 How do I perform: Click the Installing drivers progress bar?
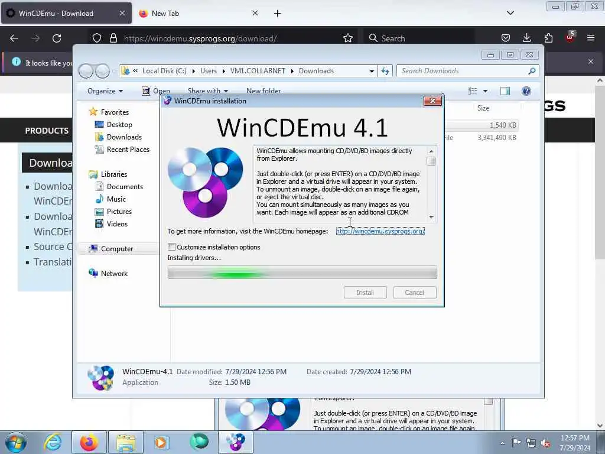point(302,273)
